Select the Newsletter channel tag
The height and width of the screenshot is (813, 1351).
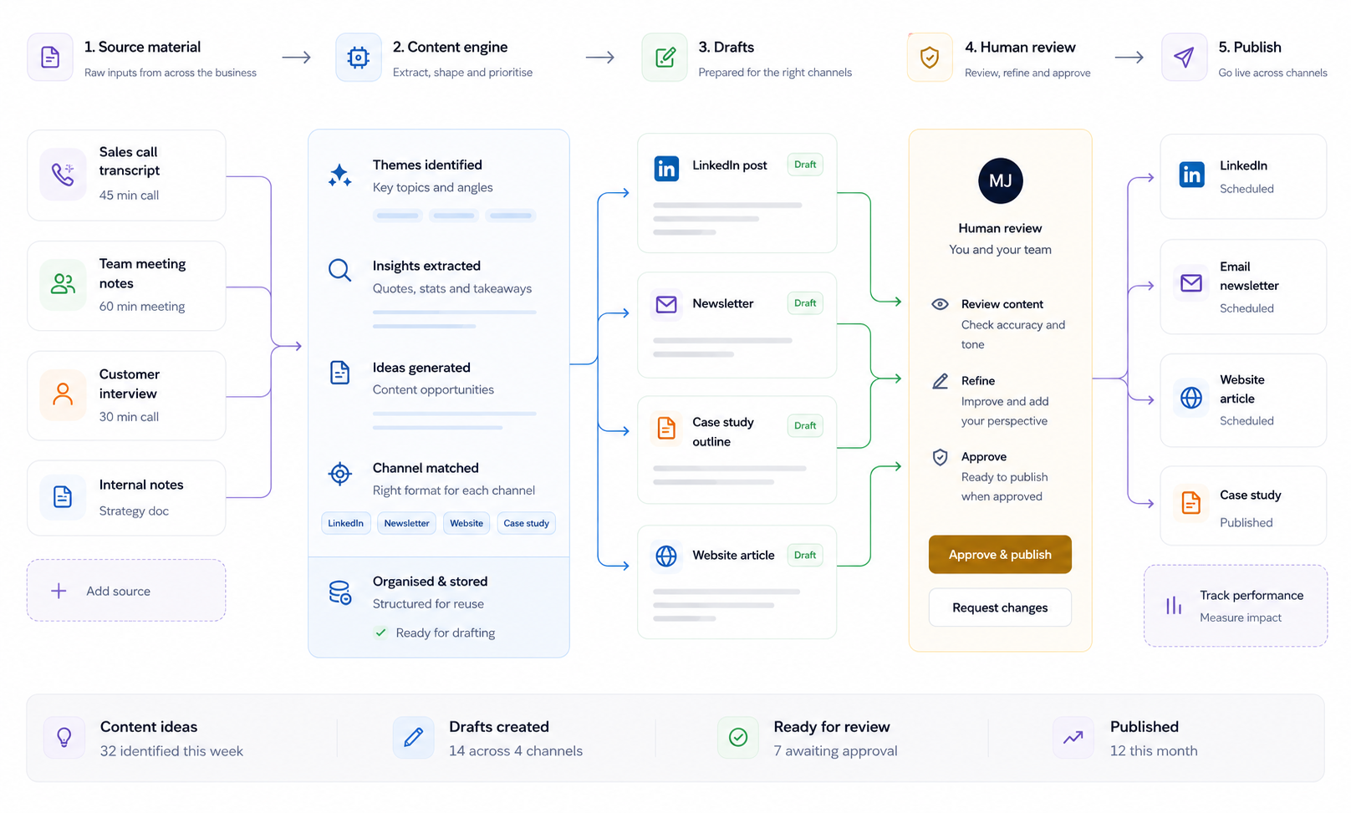[x=406, y=523]
